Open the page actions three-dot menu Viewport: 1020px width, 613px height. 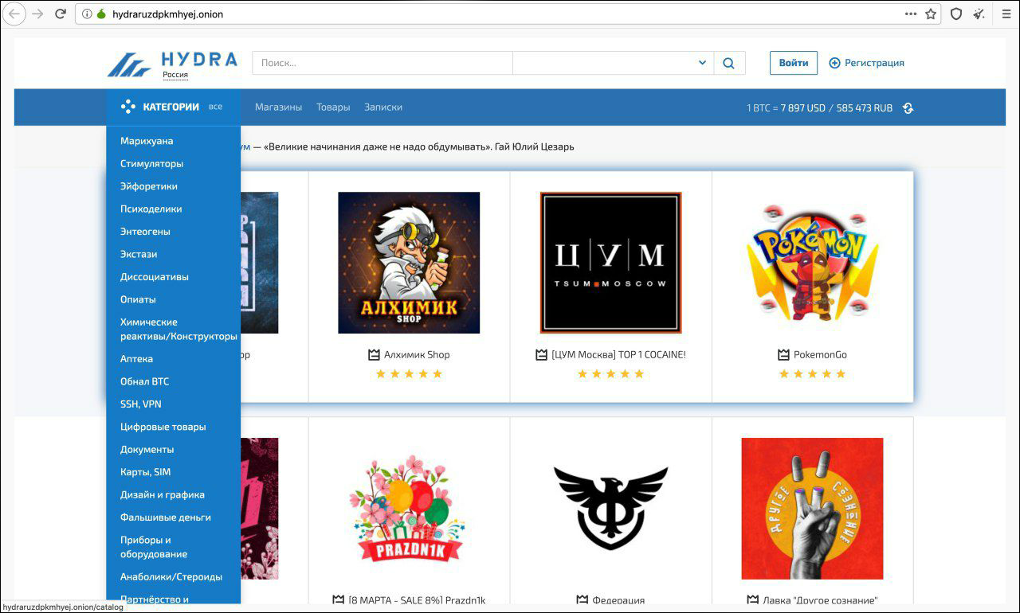pyautogui.click(x=911, y=14)
